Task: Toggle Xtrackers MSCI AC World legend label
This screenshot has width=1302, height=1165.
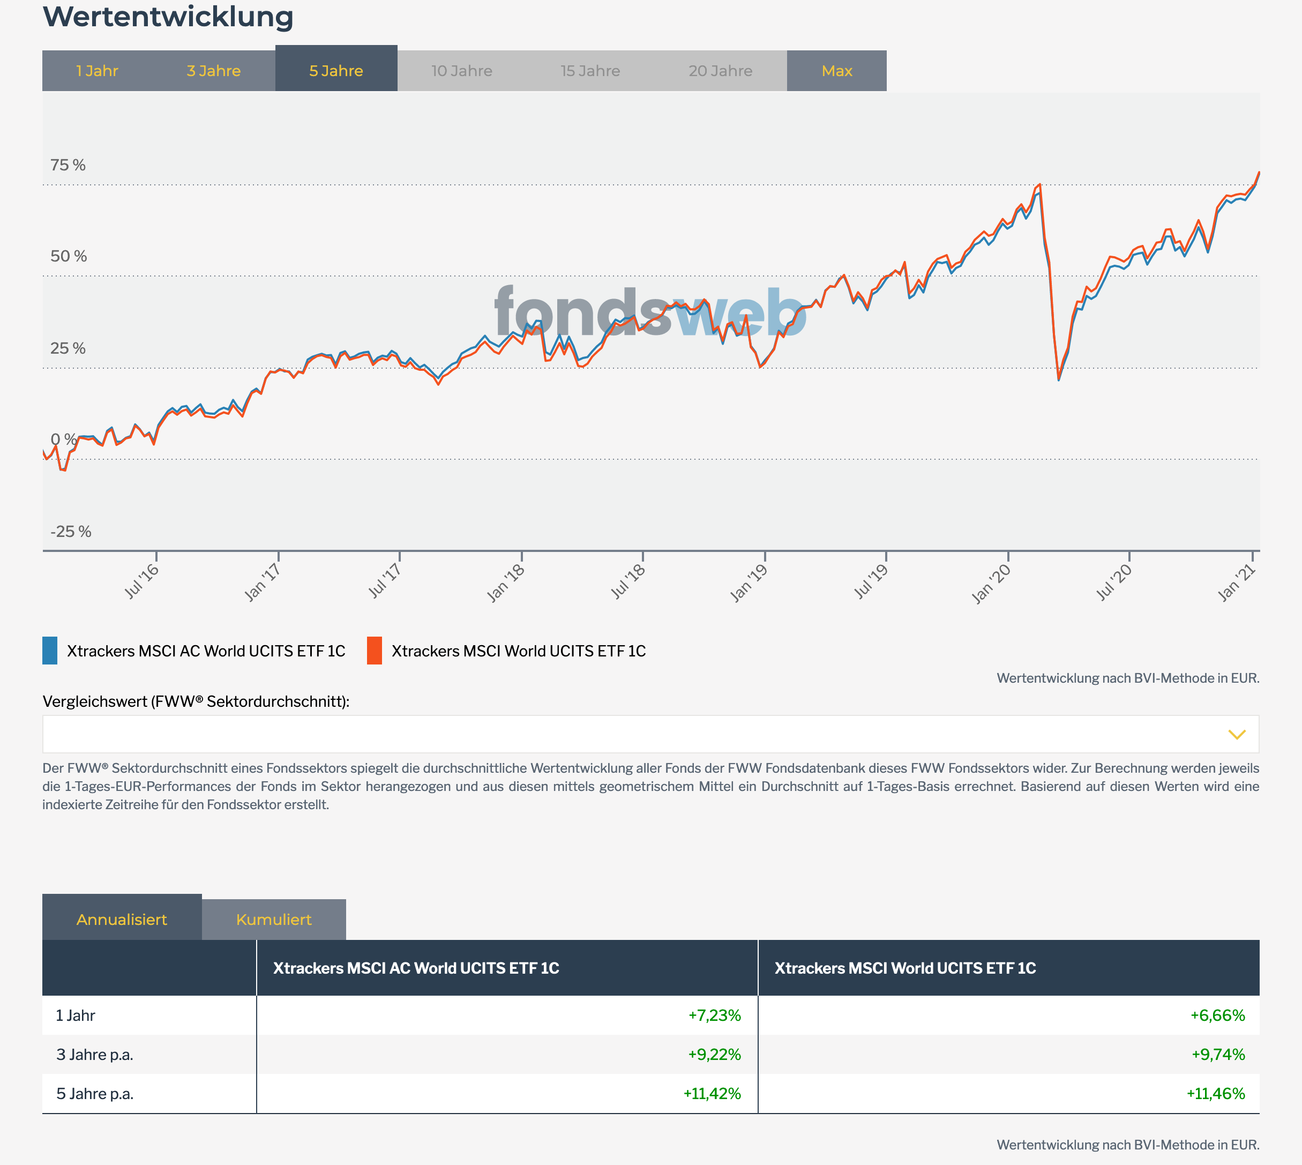Action: click(206, 651)
